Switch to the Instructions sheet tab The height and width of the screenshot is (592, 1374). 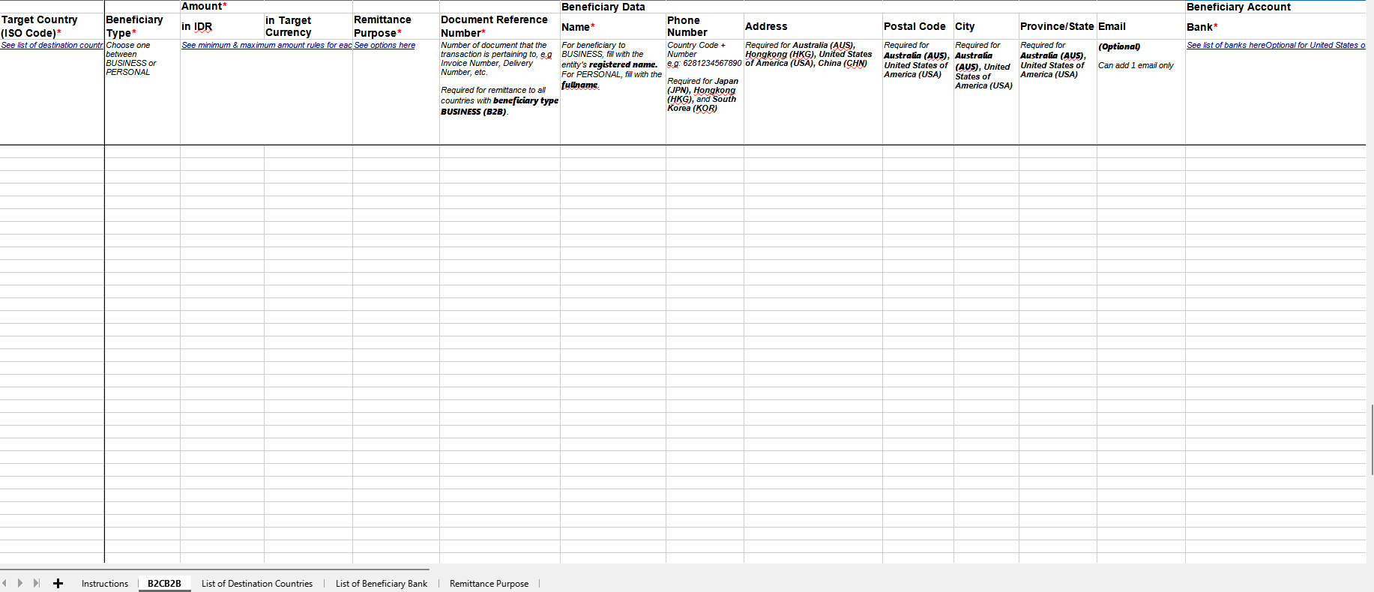[x=104, y=584]
